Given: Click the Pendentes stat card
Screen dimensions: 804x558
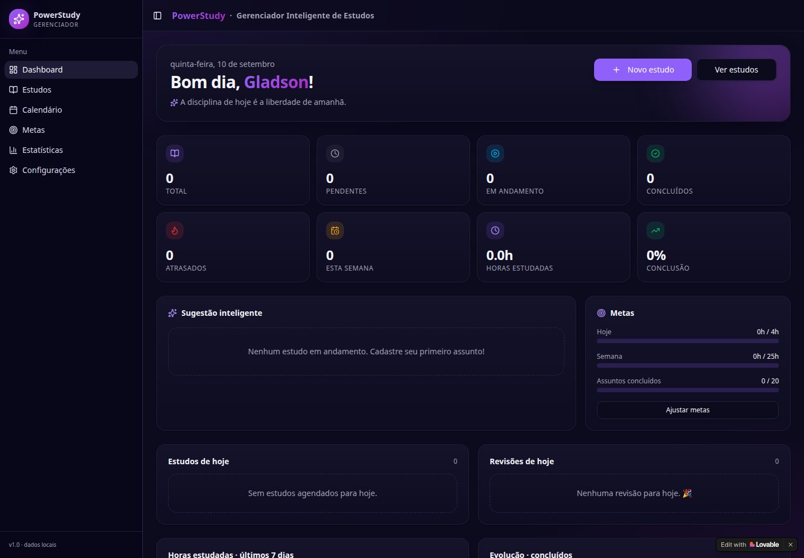Looking at the screenshot, I should [393, 170].
